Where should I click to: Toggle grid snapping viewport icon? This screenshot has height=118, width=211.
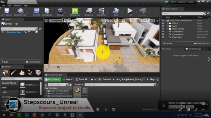click(x=120, y=21)
